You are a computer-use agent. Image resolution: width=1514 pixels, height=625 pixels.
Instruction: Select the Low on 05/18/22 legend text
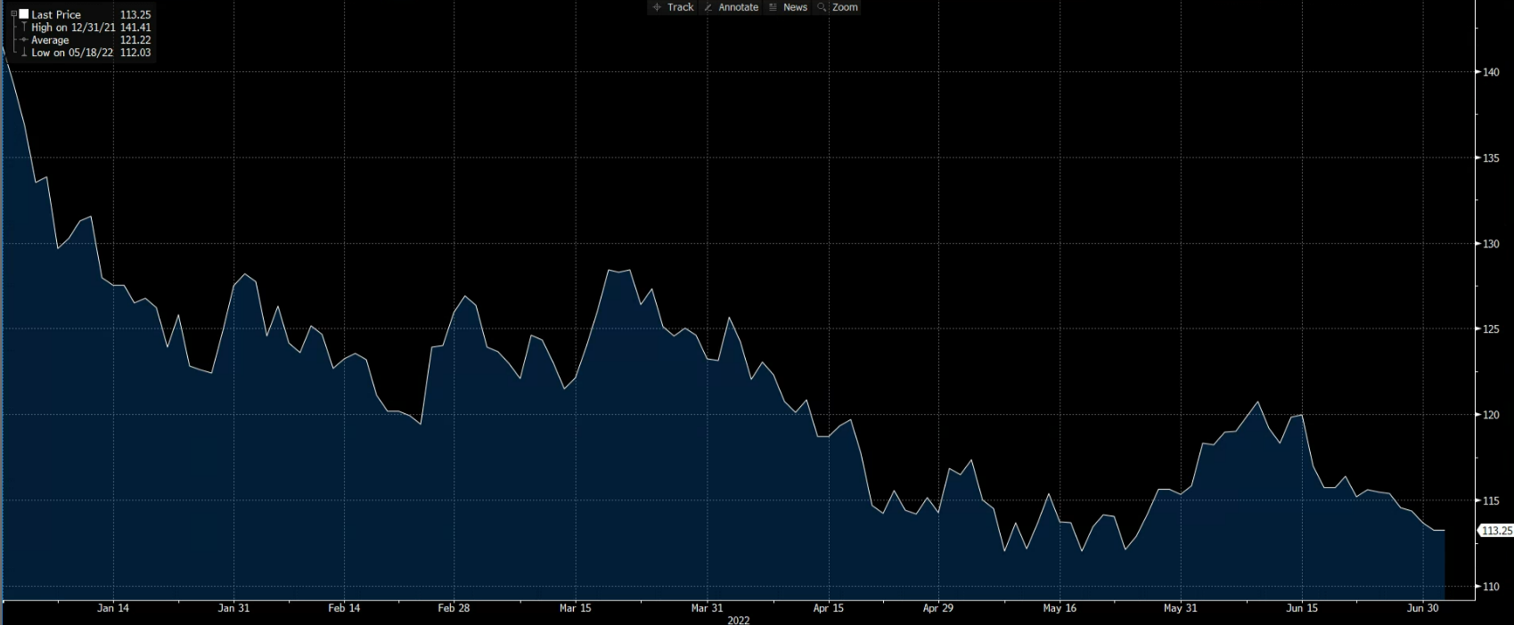72,53
